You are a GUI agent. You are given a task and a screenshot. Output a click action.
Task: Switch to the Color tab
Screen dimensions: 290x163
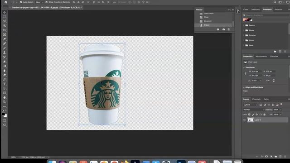[246, 10]
